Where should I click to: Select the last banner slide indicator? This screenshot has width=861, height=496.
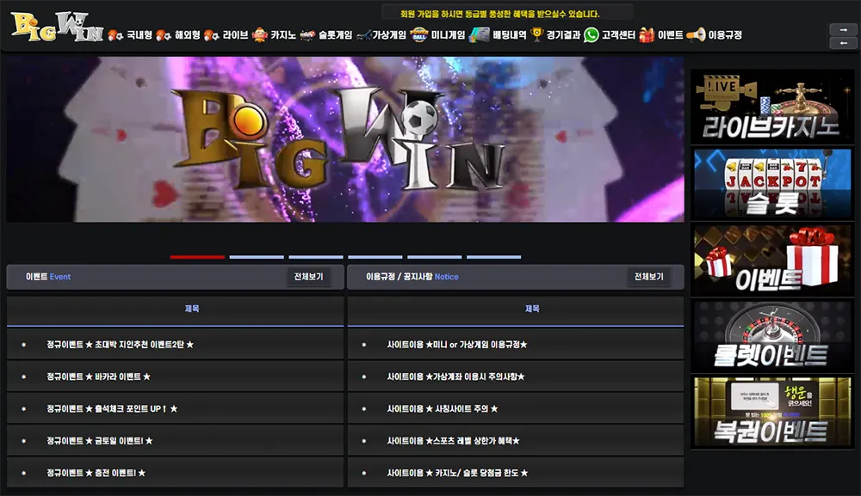coord(493,256)
